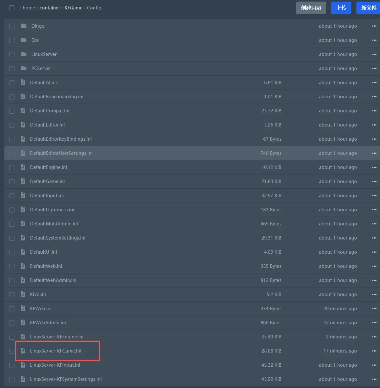380x388 pixels.
Task: Click the 新文件 new file button
Action: (368, 8)
